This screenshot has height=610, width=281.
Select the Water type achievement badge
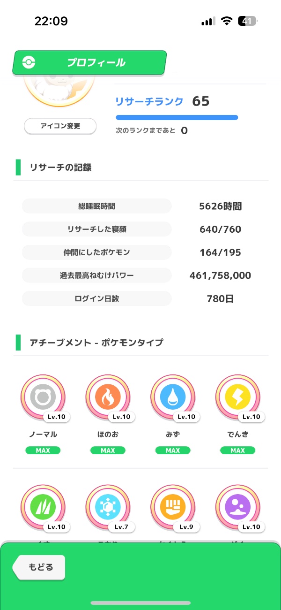click(x=173, y=397)
